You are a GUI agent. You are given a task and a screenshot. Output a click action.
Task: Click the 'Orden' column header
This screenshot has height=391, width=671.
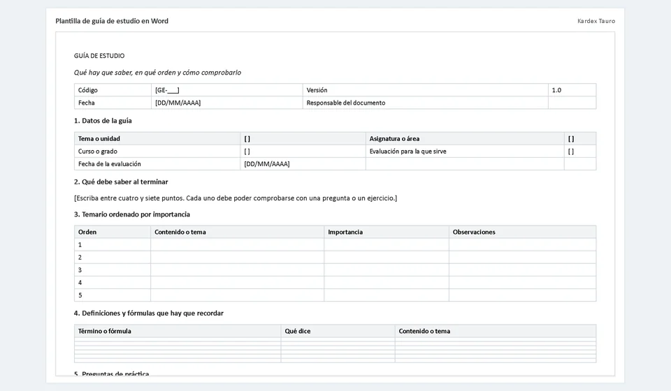pyautogui.click(x=113, y=232)
